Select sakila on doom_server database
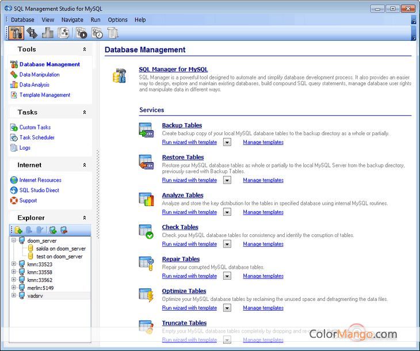 (x=61, y=249)
